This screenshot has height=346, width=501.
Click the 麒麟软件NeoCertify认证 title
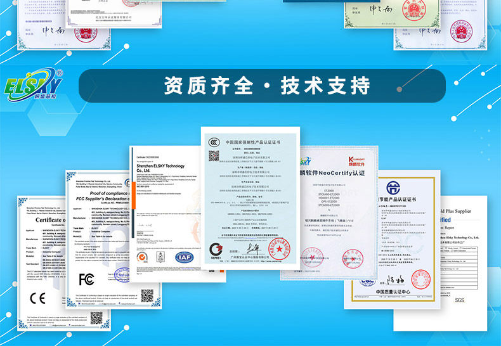(332, 173)
